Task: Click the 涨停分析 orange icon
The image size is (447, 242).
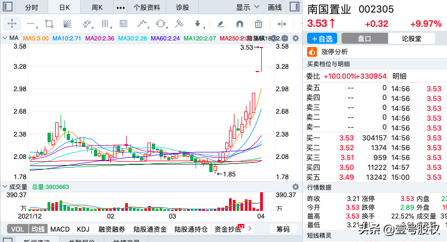Action: (312, 52)
